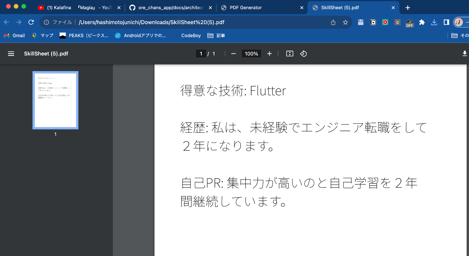Image resolution: width=469 pixels, height=256 pixels.
Task: Go back with the browser back arrow
Action: tap(7, 22)
